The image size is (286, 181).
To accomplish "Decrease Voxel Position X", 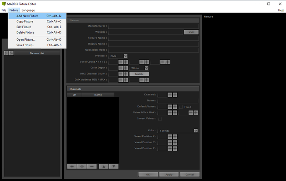I will (170, 137).
